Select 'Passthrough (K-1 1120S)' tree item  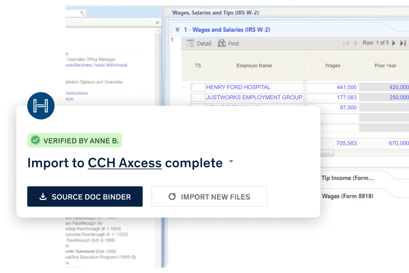(97, 234)
